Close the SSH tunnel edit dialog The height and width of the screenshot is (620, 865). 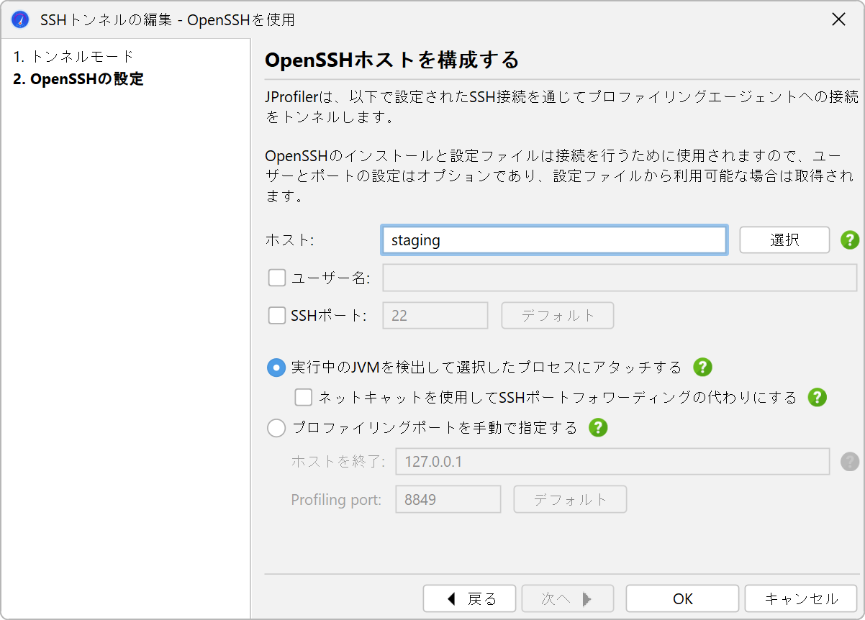click(838, 19)
